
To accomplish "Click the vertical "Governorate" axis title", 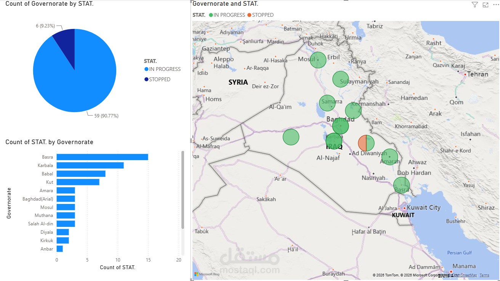I will click(x=9, y=203).
